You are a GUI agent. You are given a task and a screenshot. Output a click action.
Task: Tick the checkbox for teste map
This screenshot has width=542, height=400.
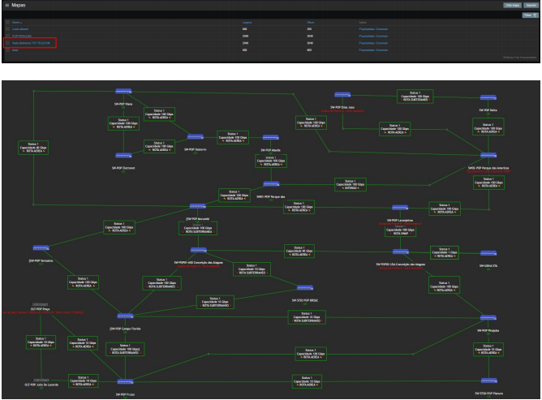click(7, 49)
